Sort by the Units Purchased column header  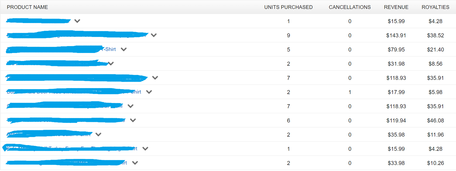pos(289,7)
